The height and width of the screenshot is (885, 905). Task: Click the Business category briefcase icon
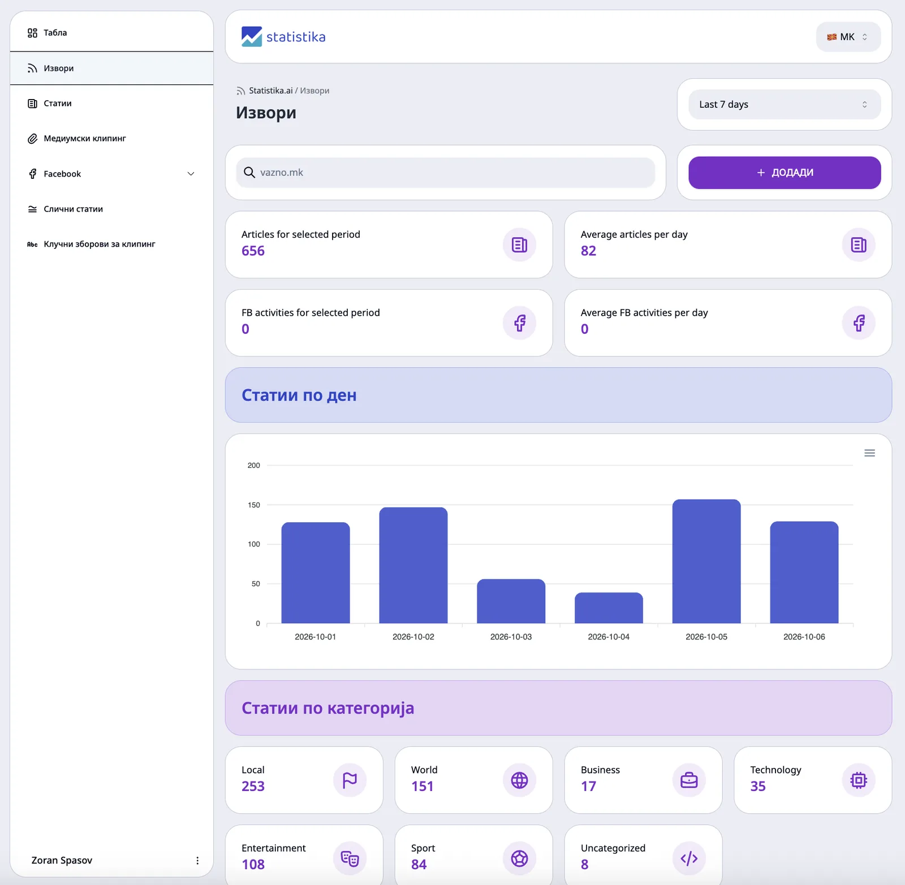tap(689, 780)
